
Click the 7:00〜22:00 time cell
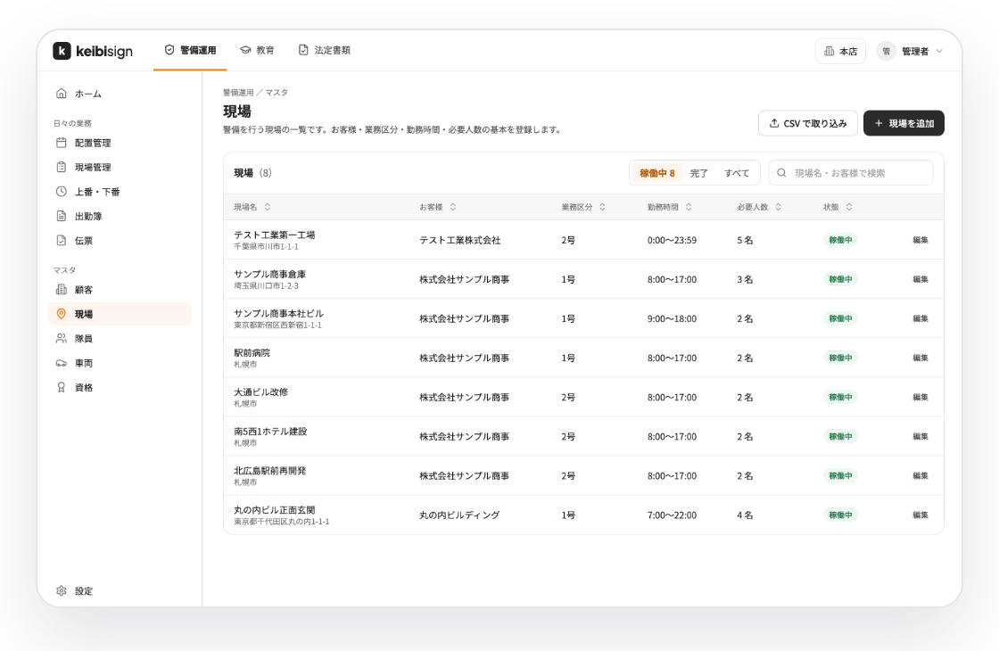[x=672, y=515]
